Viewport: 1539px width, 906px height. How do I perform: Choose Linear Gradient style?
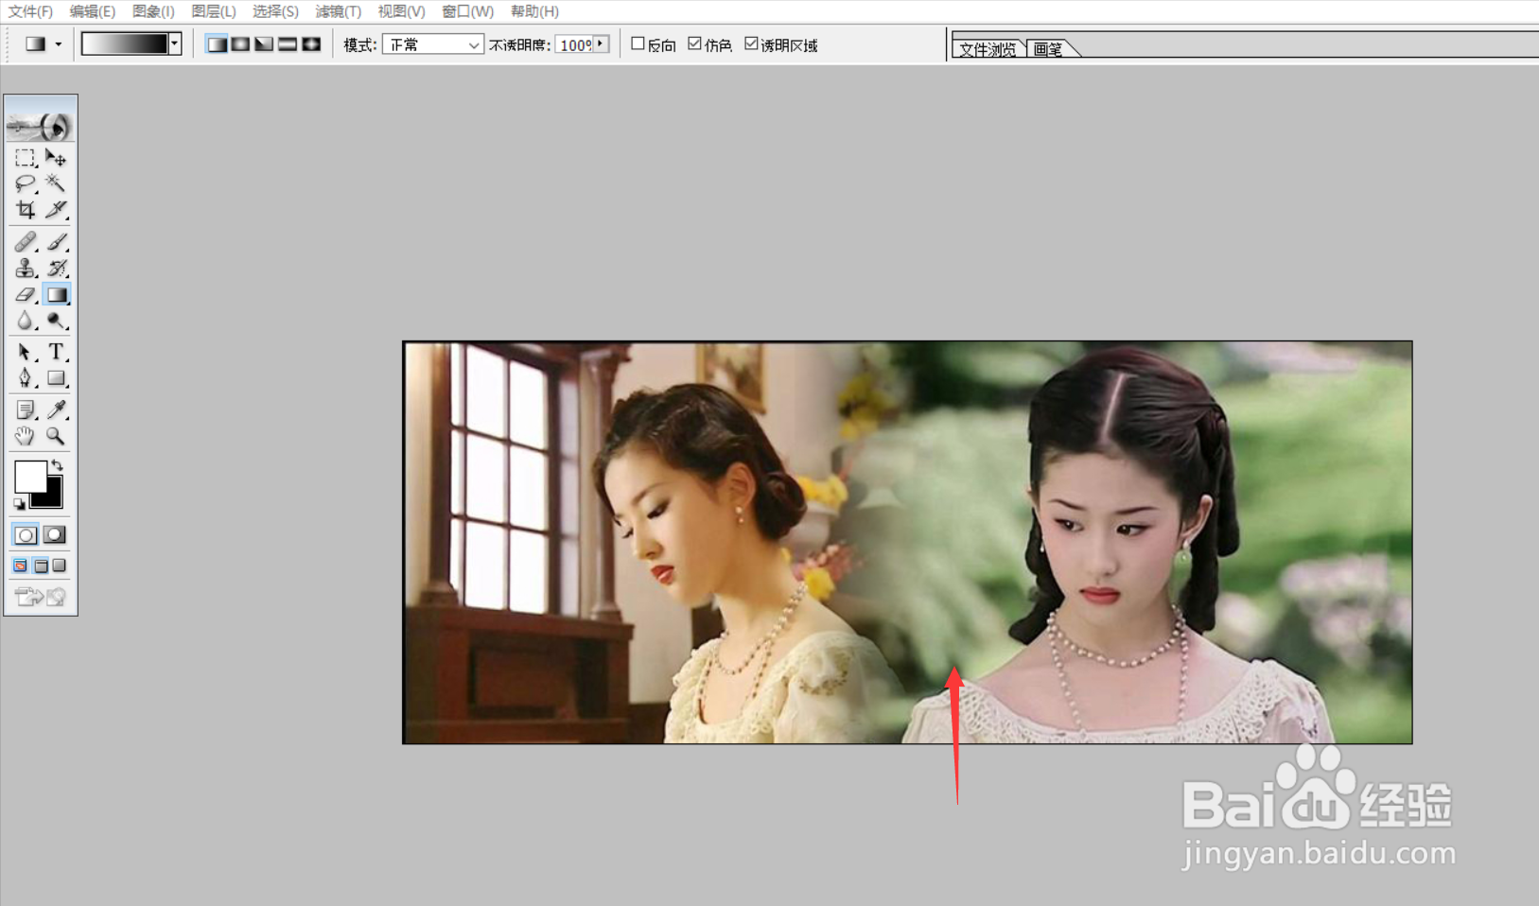[217, 44]
